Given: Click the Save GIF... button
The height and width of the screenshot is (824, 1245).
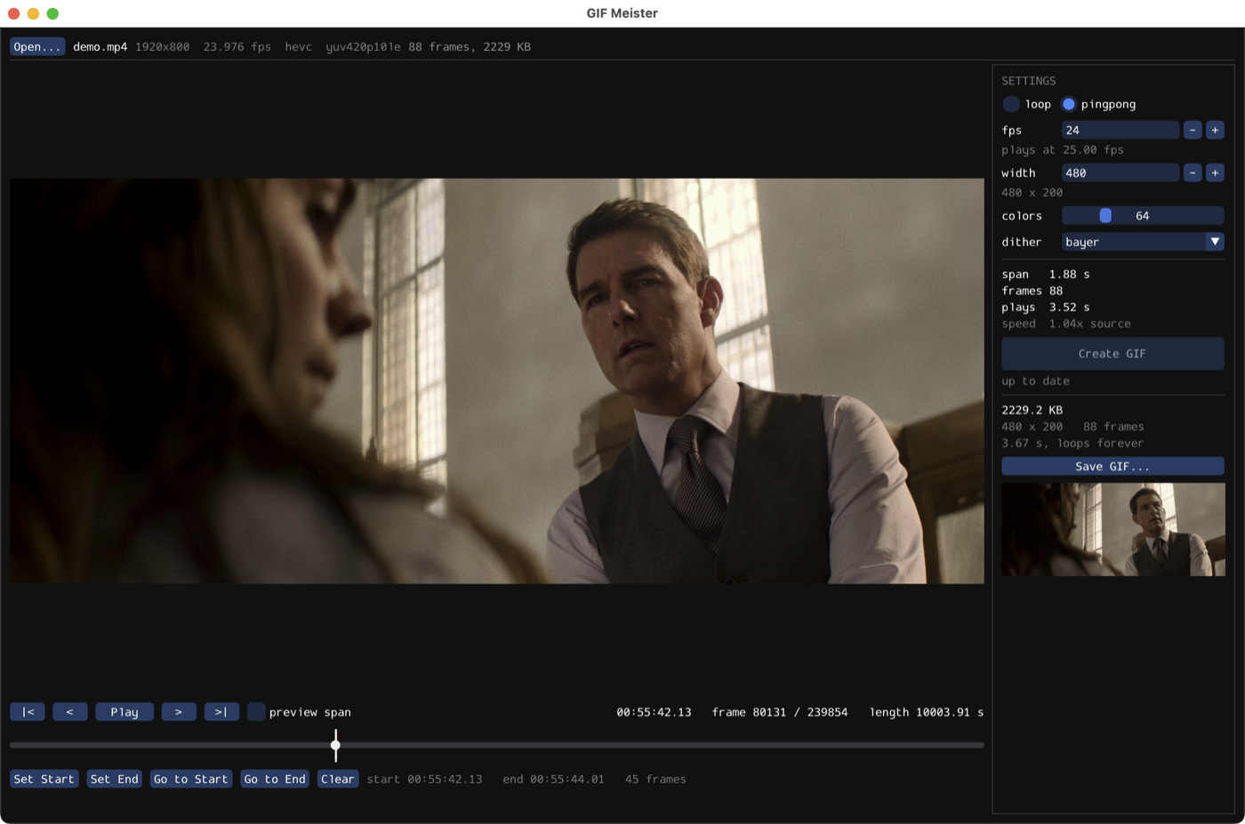Looking at the screenshot, I should pos(1112,466).
